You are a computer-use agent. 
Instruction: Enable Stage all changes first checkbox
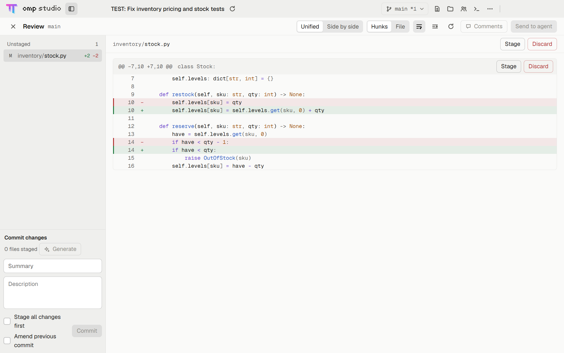(x=7, y=321)
